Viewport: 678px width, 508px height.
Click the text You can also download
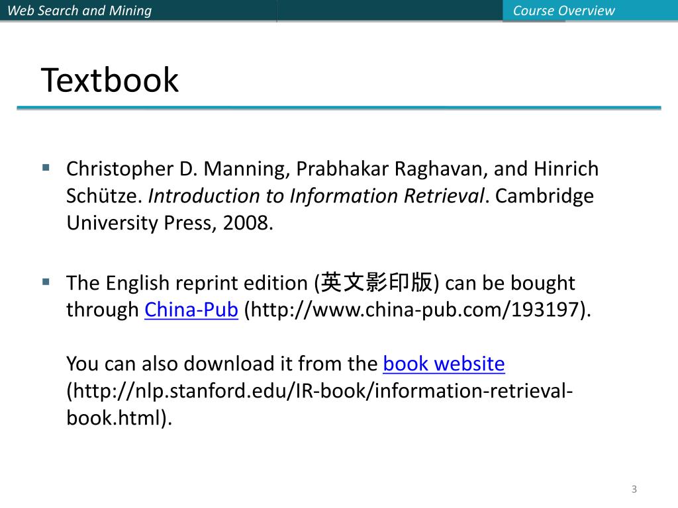(x=170, y=364)
